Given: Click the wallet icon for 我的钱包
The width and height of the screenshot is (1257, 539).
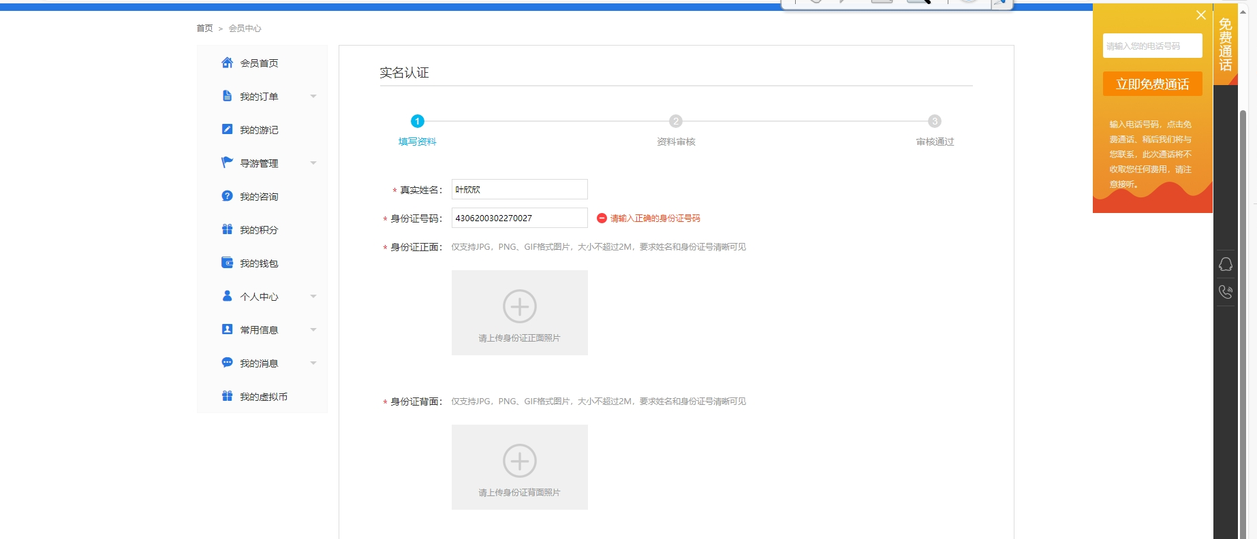Looking at the screenshot, I should (x=227, y=263).
